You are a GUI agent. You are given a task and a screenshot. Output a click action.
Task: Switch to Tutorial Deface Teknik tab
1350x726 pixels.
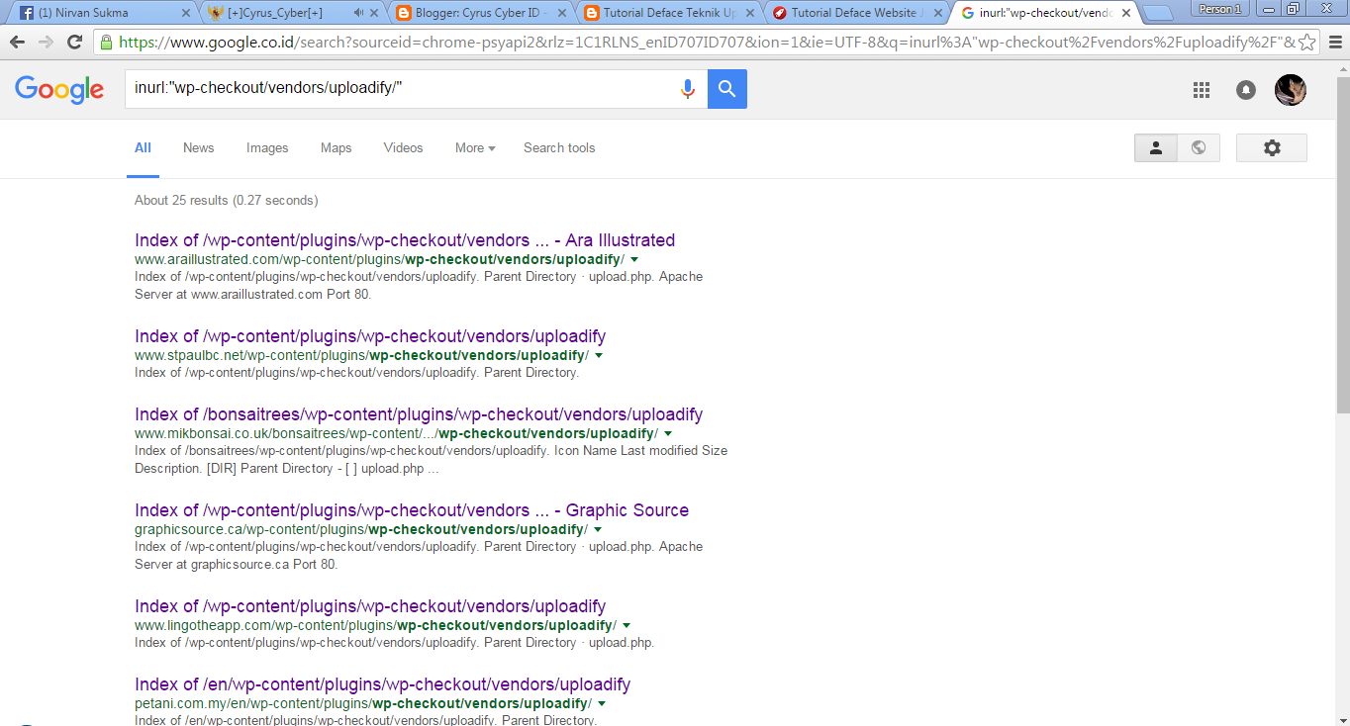[666, 13]
